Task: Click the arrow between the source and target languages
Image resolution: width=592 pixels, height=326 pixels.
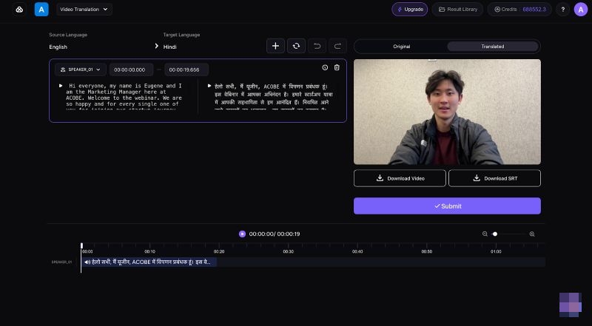Action: [156, 46]
